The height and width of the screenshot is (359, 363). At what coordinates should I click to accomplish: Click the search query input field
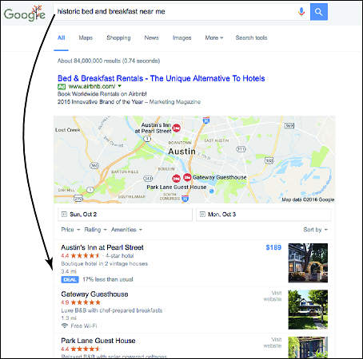pos(174,12)
